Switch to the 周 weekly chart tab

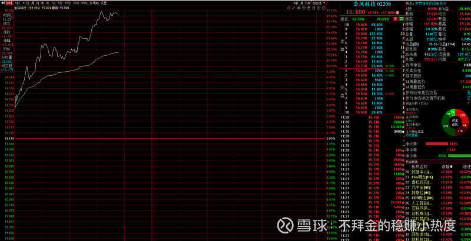tap(32, 3)
